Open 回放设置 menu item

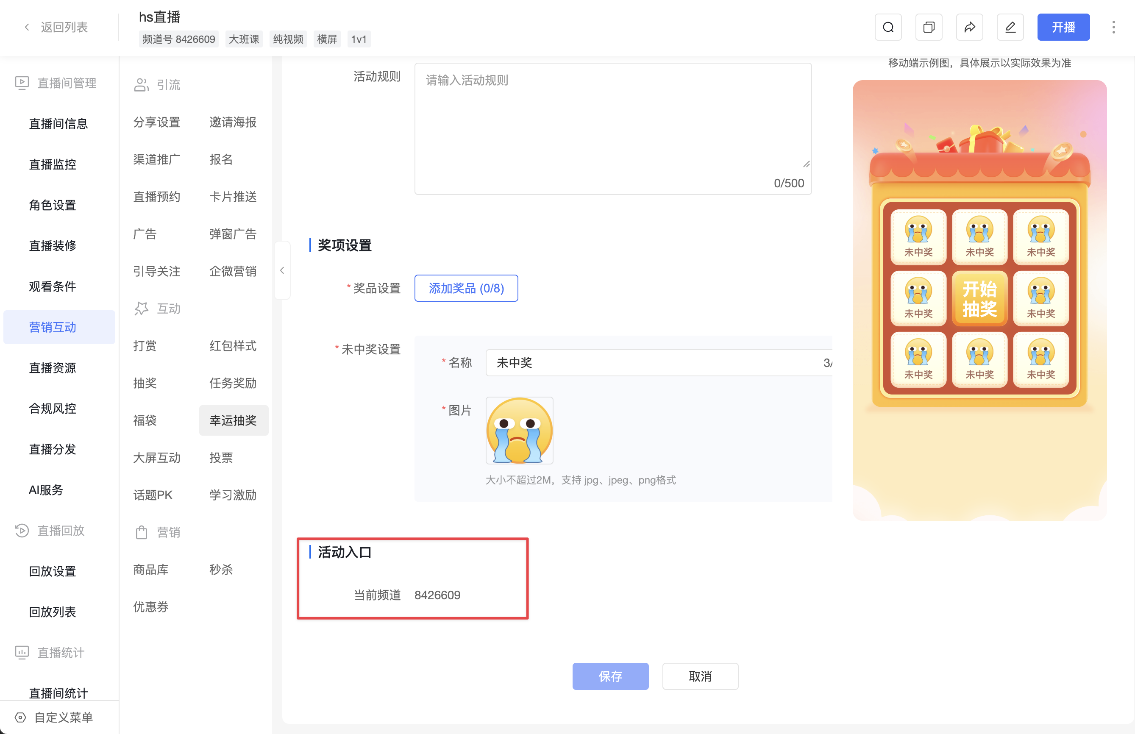(53, 571)
